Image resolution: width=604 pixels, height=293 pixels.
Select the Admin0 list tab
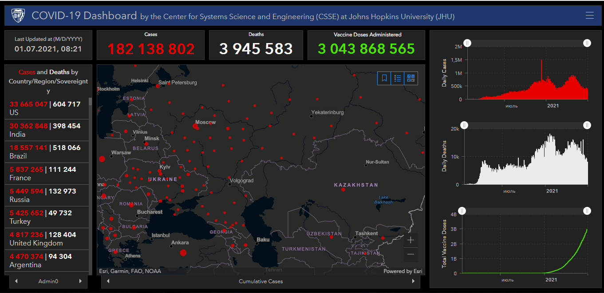coord(48,281)
